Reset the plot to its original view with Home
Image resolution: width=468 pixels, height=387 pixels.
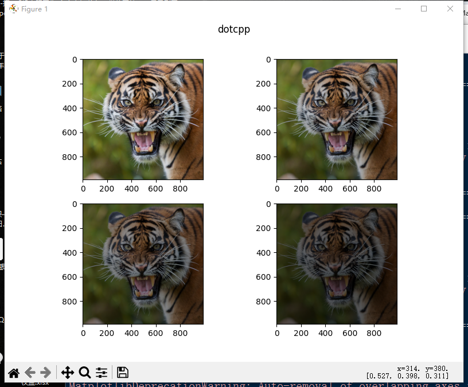click(x=14, y=373)
